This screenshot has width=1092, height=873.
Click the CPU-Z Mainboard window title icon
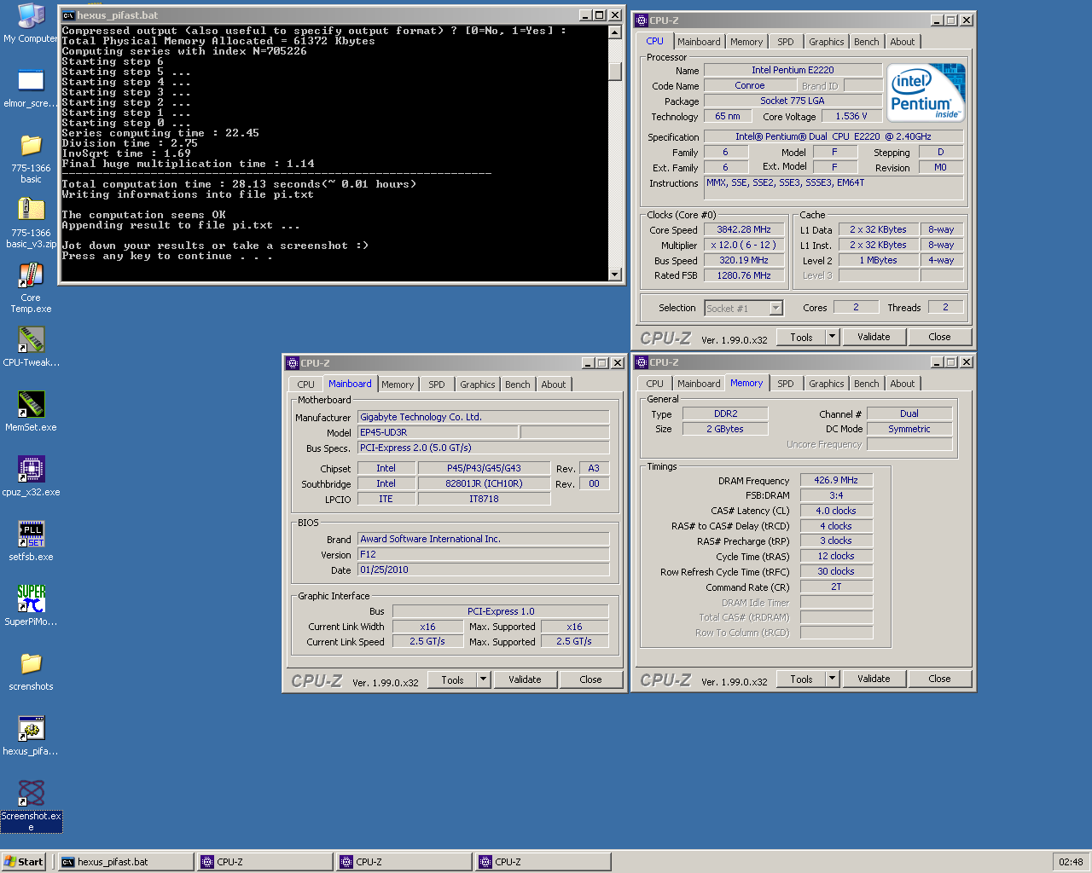coord(293,363)
